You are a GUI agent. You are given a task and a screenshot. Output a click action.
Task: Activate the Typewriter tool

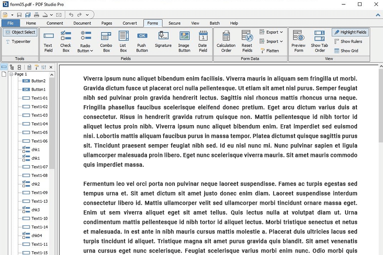point(18,41)
